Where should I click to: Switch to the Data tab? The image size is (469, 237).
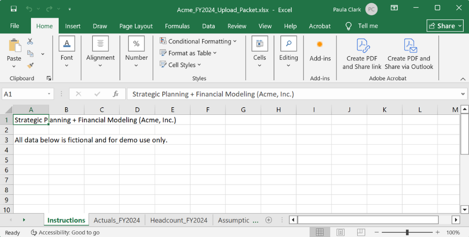point(209,26)
